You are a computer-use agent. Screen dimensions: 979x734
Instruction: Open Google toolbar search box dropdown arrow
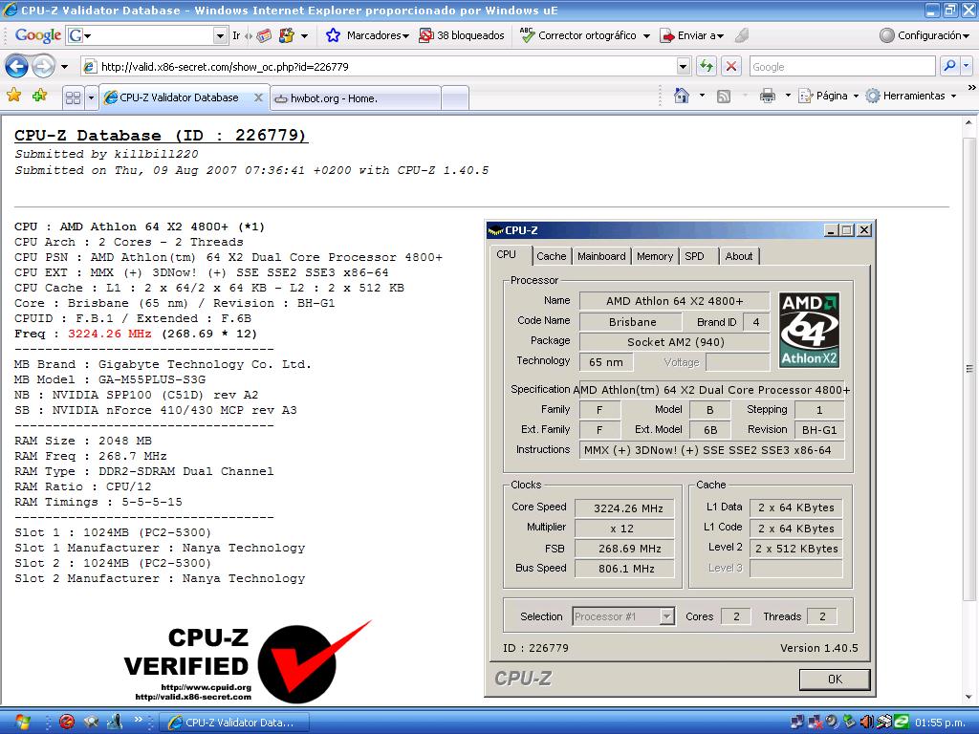[x=220, y=35]
